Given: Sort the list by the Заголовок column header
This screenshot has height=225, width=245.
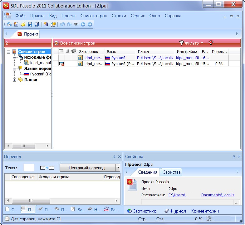Looking at the screenshot, I should coord(91,51).
